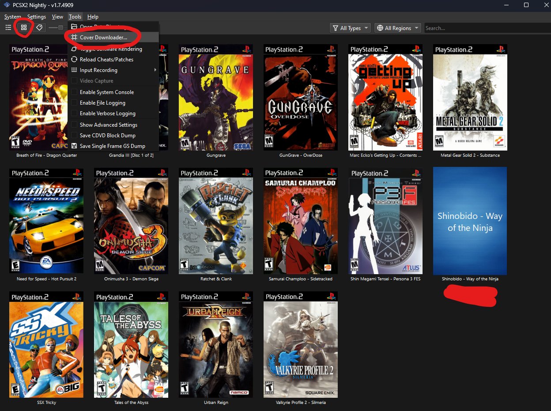Select the Urban Reign cover

[216, 345]
